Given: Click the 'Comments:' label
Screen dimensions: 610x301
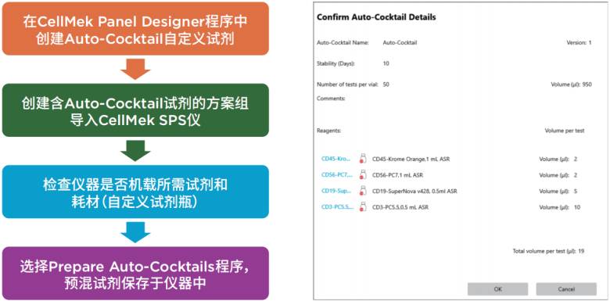Looking at the screenshot, I should pyautogui.click(x=331, y=99).
